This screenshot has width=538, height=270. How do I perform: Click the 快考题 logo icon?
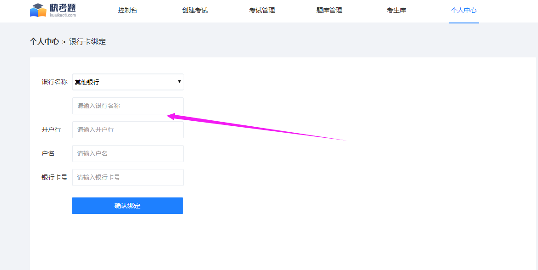click(53, 10)
